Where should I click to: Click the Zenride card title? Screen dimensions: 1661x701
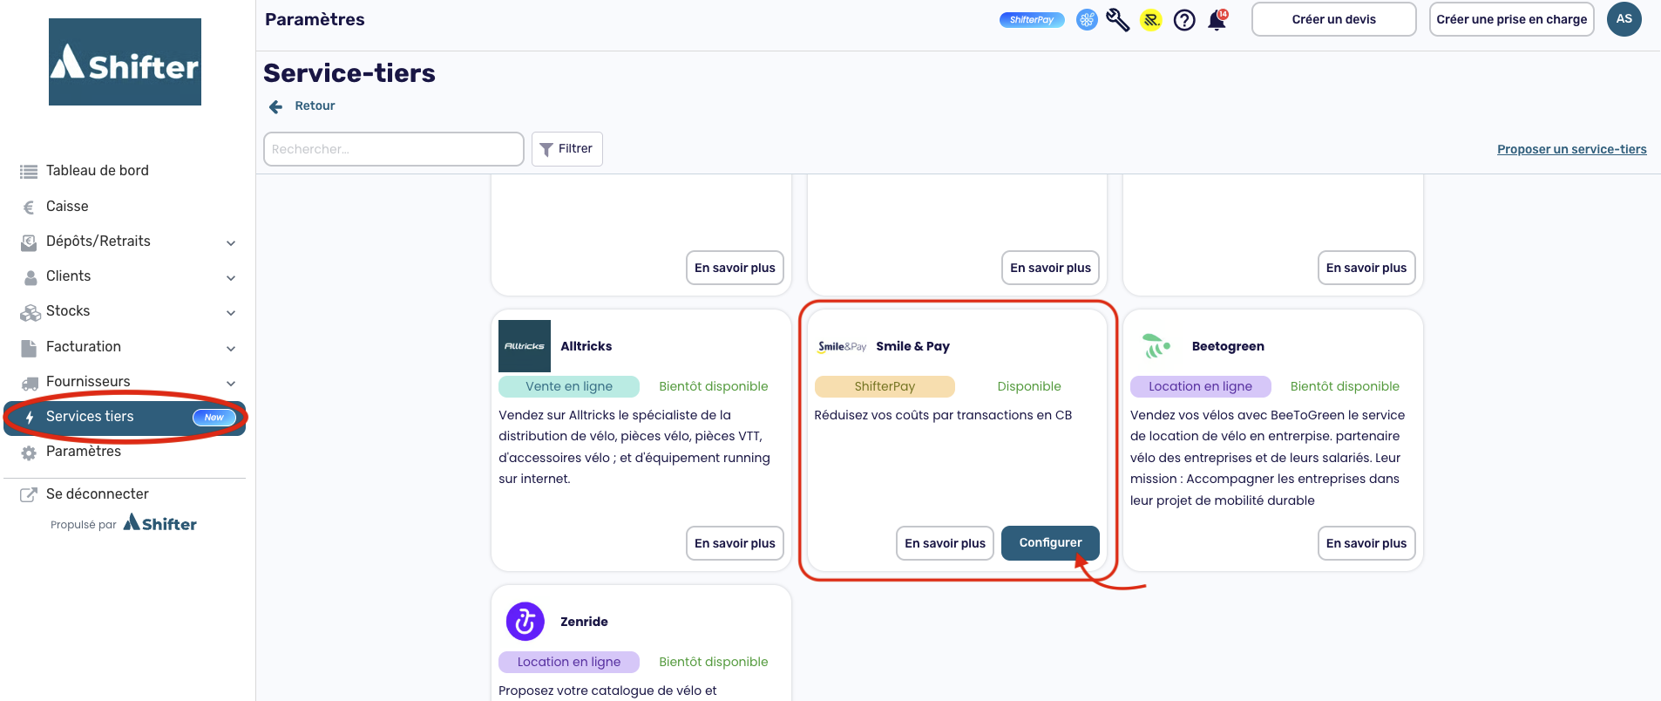tap(584, 622)
